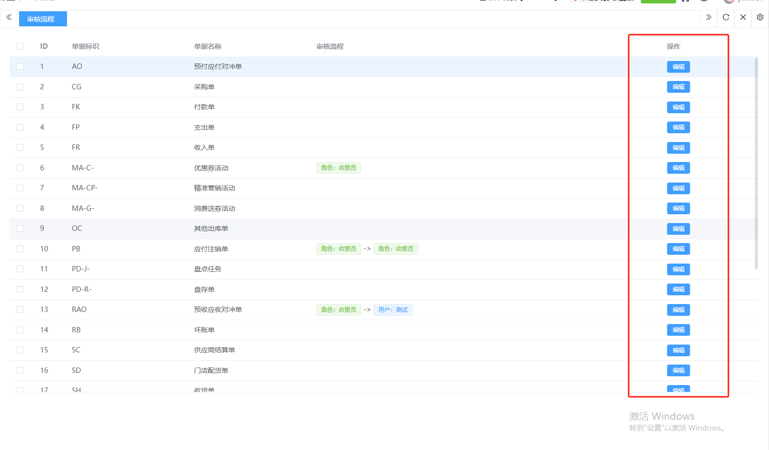Switch to the 审核流程 tab
Screen dimensions: 769x450
tap(43, 19)
